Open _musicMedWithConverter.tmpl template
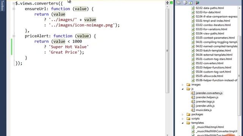Viewport: 243px width, 136px height. [216, 131]
